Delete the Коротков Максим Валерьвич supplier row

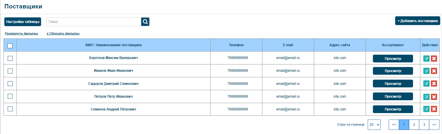click(434, 59)
